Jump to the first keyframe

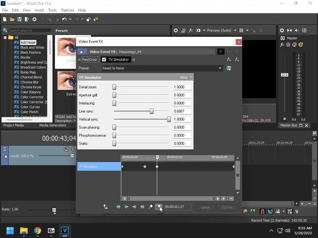[118, 207]
